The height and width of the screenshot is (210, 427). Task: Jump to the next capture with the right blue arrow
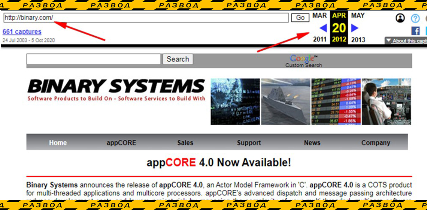tap(355, 28)
